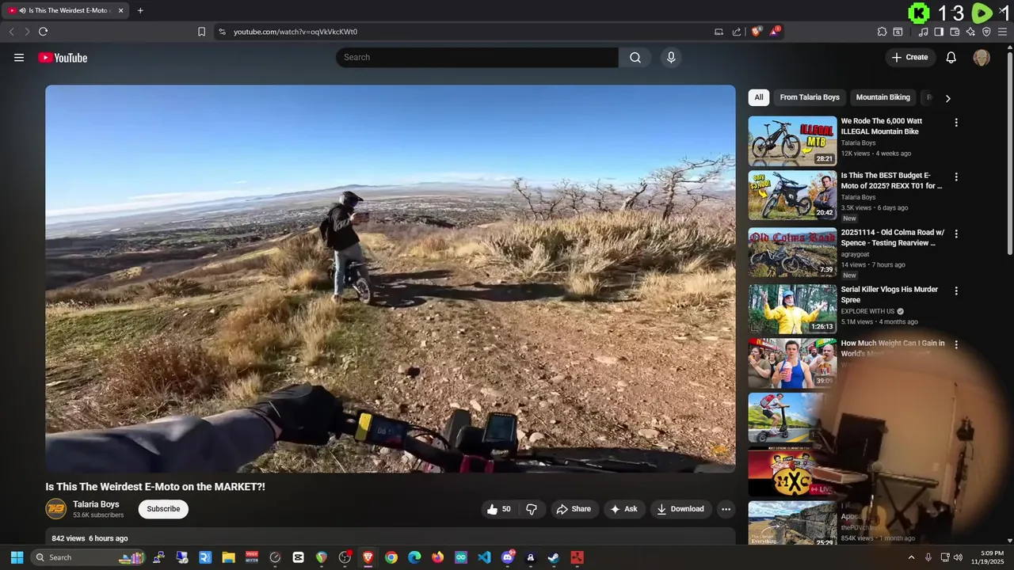
Task: Open YouTube notifications bell
Action: click(x=951, y=57)
